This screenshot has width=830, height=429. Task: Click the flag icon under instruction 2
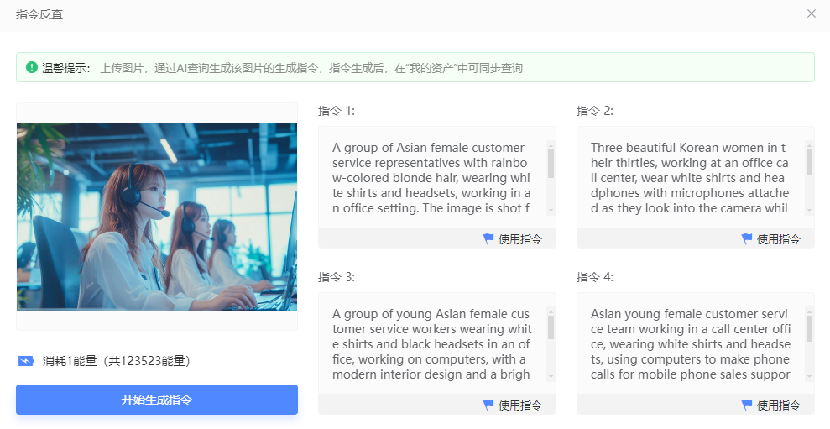pos(747,238)
